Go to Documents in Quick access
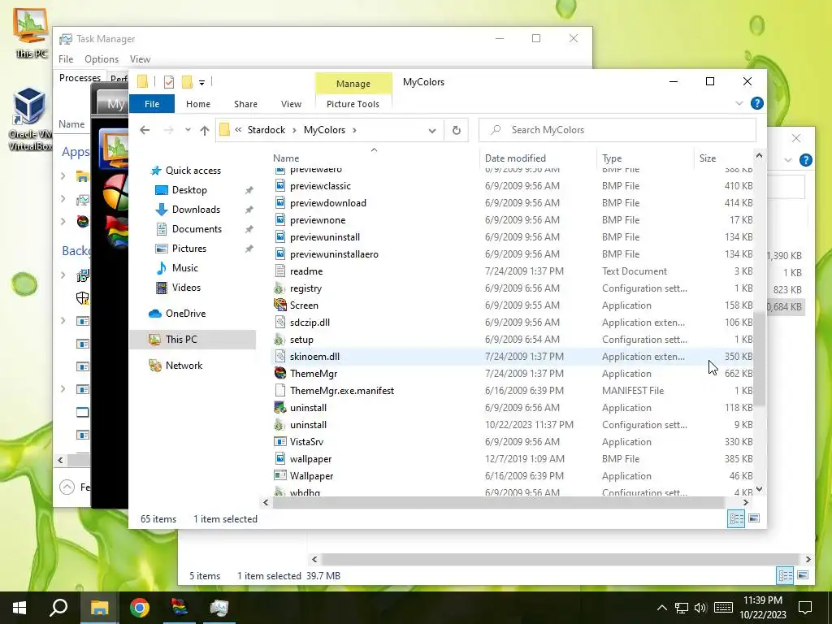832x624 pixels. coord(197,229)
